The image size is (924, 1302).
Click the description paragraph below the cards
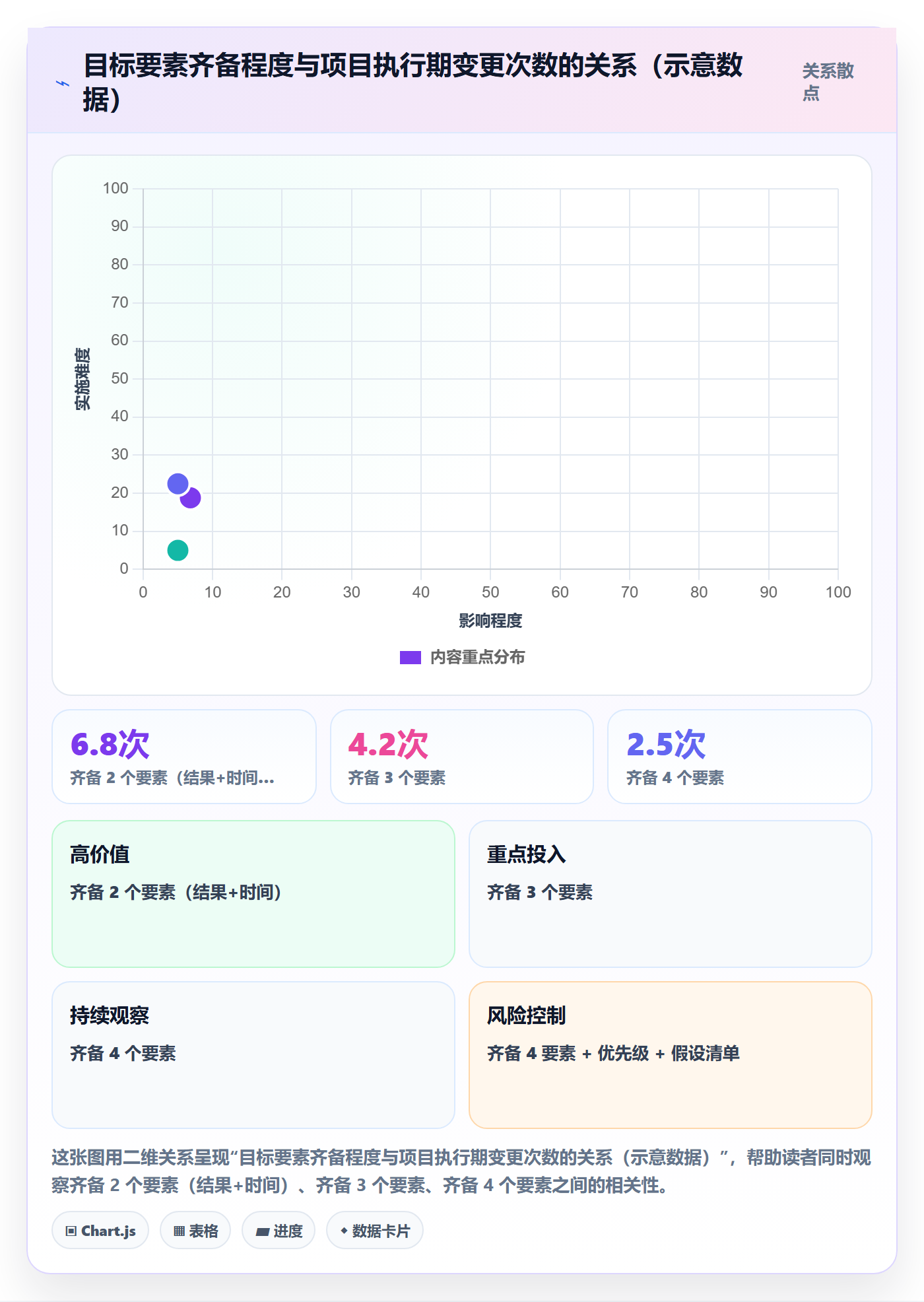click(461, 1171)
